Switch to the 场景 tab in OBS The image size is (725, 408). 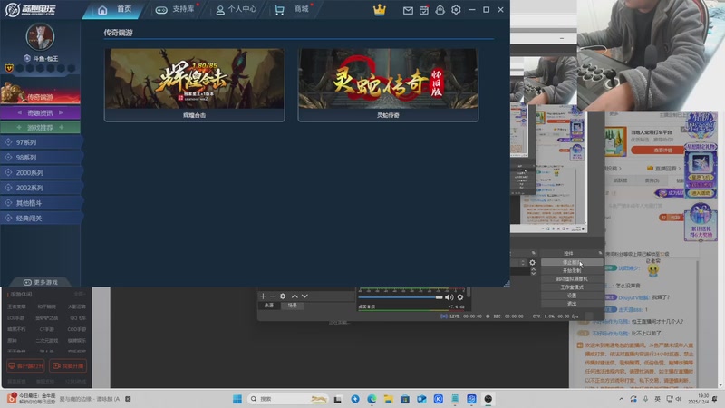click(x=292, y=306)
